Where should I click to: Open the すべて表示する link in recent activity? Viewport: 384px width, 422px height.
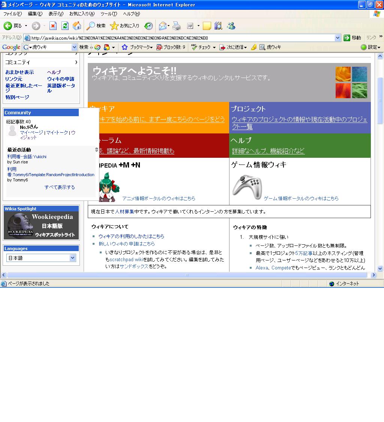tap(60, 187)
